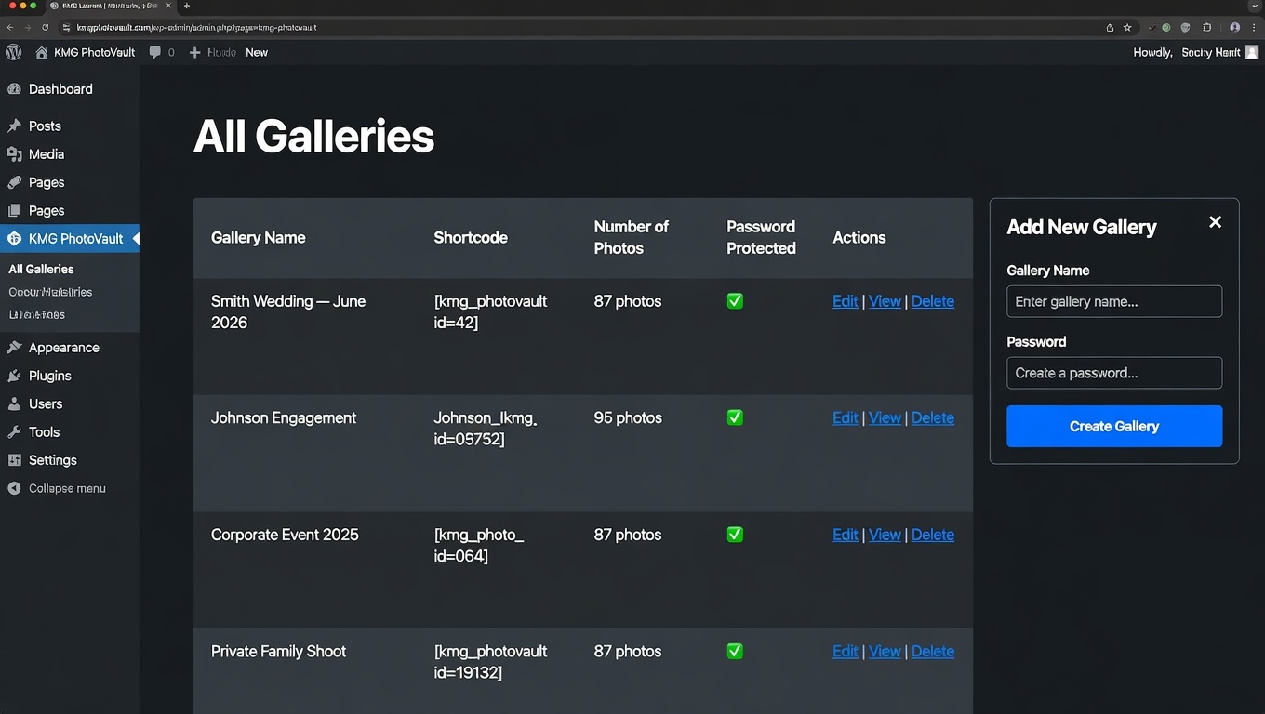Open the Tools menu item

coord(44,432)
